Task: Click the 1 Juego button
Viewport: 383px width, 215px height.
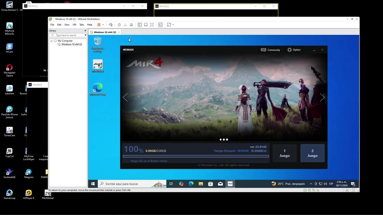Action: pos(285,153)
